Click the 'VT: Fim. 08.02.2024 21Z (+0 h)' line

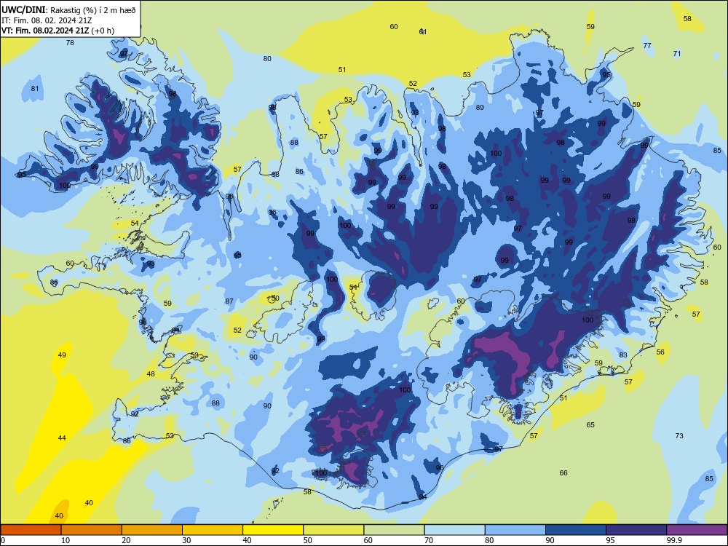tap(58, 31)
